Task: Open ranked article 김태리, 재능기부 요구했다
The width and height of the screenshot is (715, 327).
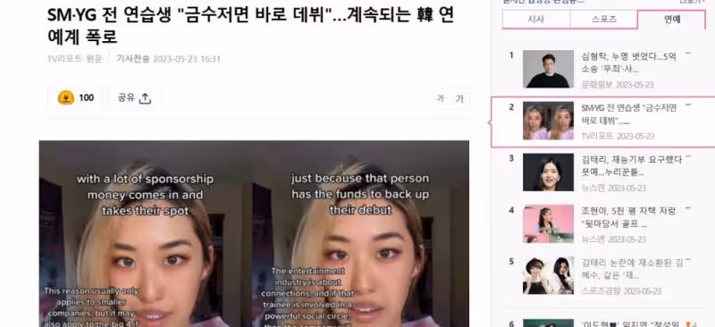Action: [632, 166]
